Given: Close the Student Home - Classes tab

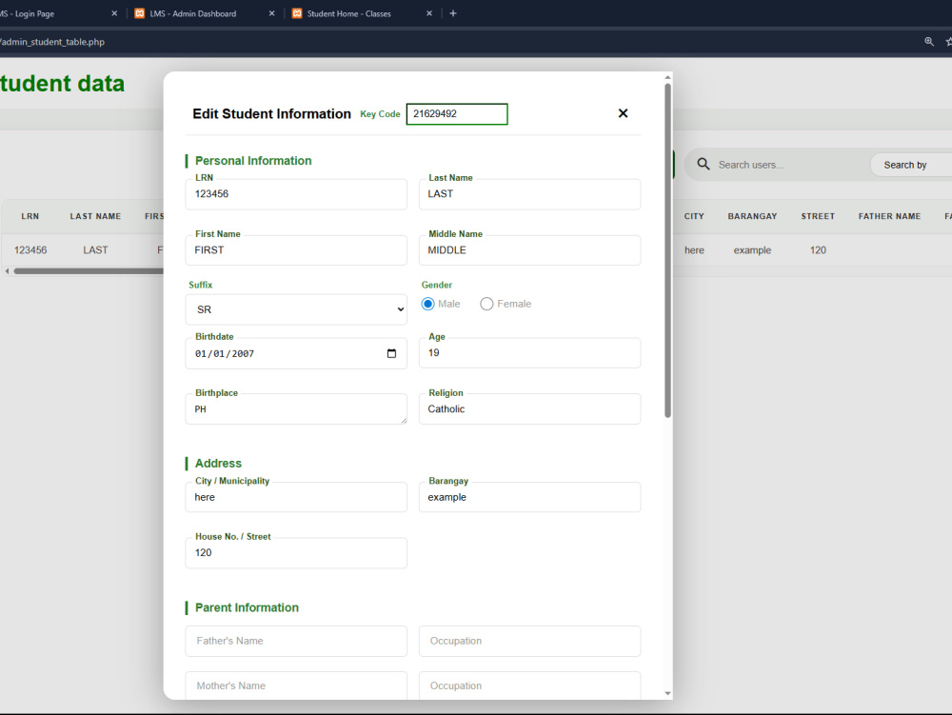Looking at the screenshot, I should (x=429, y=13).
